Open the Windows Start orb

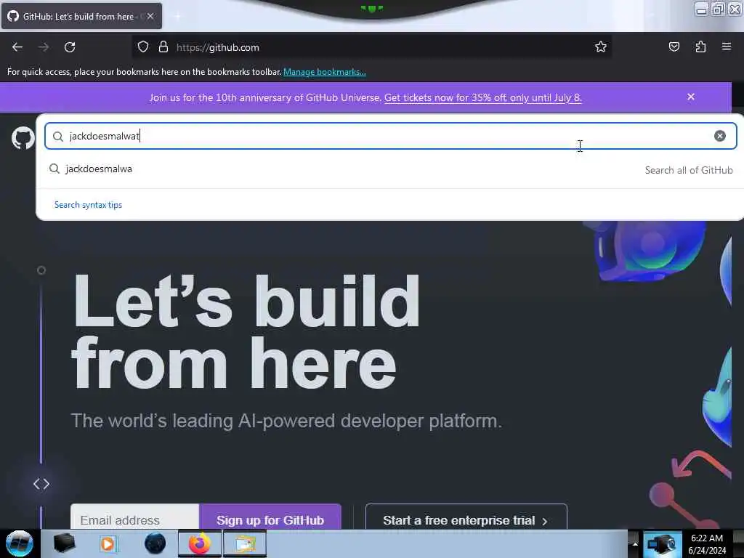click(19, 543)
